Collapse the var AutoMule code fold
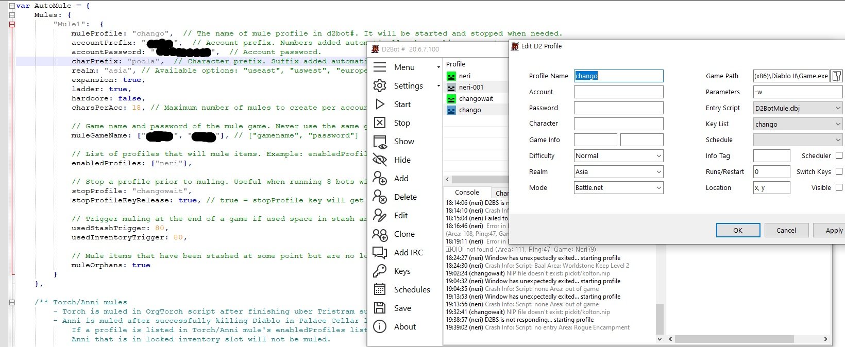845x347 pixels. (12, 6)
